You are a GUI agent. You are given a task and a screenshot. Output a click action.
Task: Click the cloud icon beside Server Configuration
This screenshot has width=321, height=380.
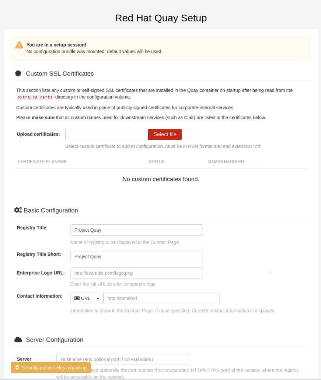coord(18,339)
